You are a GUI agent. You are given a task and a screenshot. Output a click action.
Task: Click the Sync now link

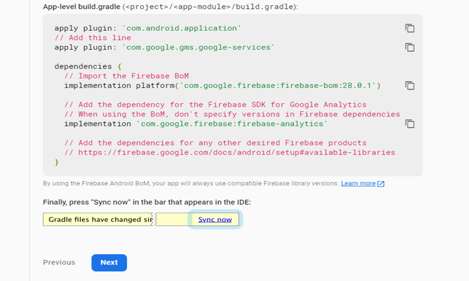pos(215,219)
